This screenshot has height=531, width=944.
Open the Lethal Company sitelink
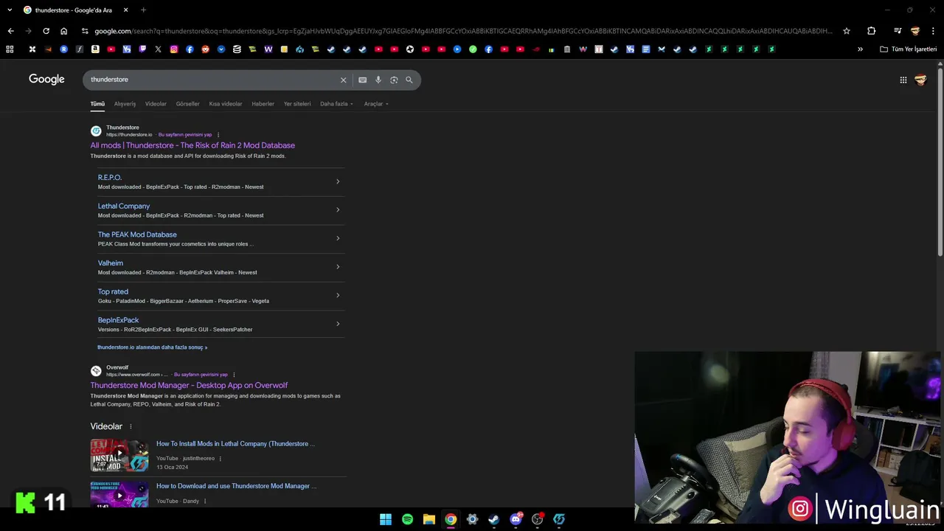123,206
